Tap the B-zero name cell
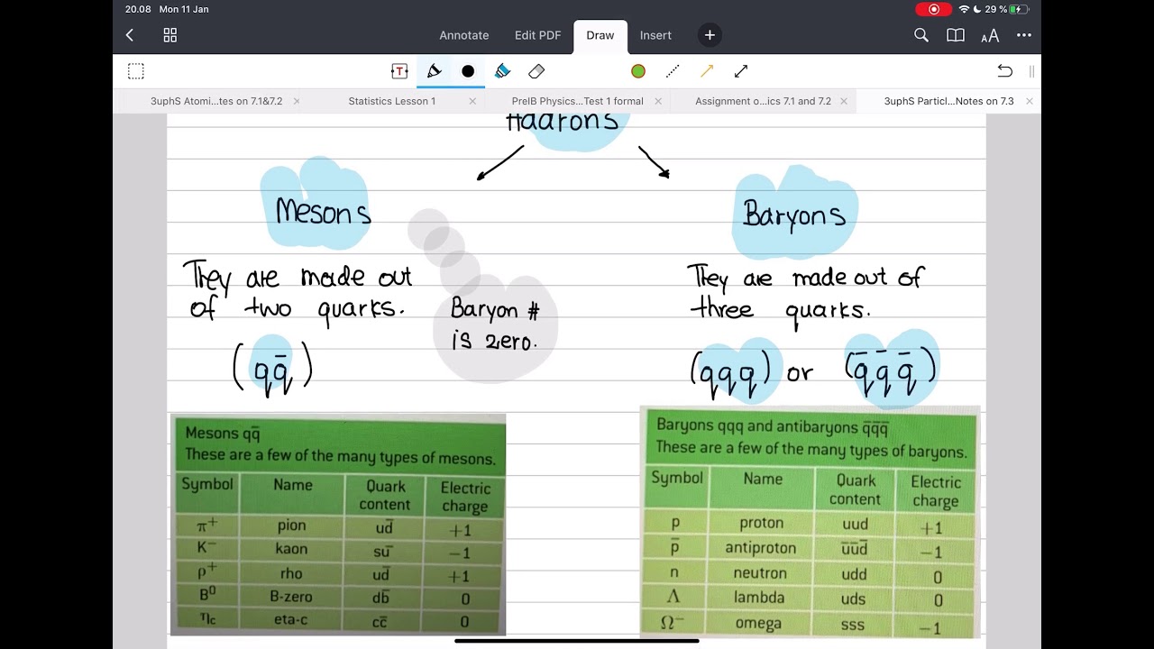Image resolution: width=1154 pixels, height=649 pixels. [292, 597]
